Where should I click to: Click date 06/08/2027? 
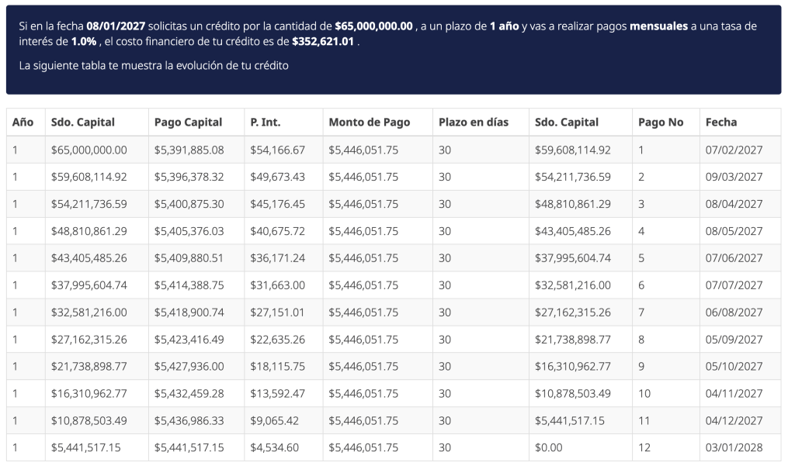click(734, 312)
